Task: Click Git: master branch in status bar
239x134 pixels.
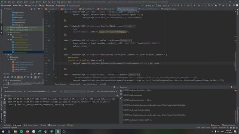Action: [x=222, y=128]
